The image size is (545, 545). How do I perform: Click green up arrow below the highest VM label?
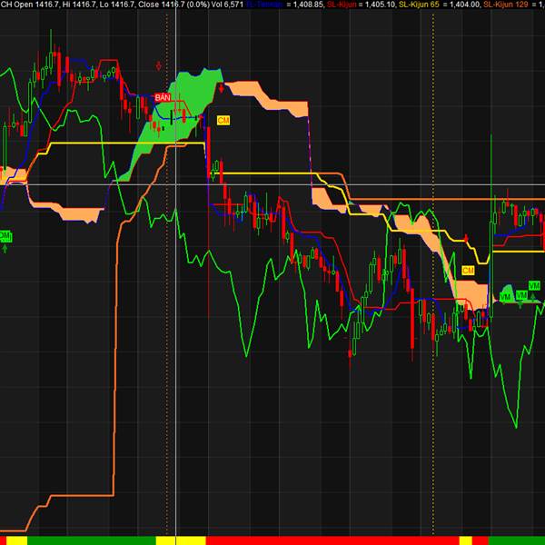(533, 297)
